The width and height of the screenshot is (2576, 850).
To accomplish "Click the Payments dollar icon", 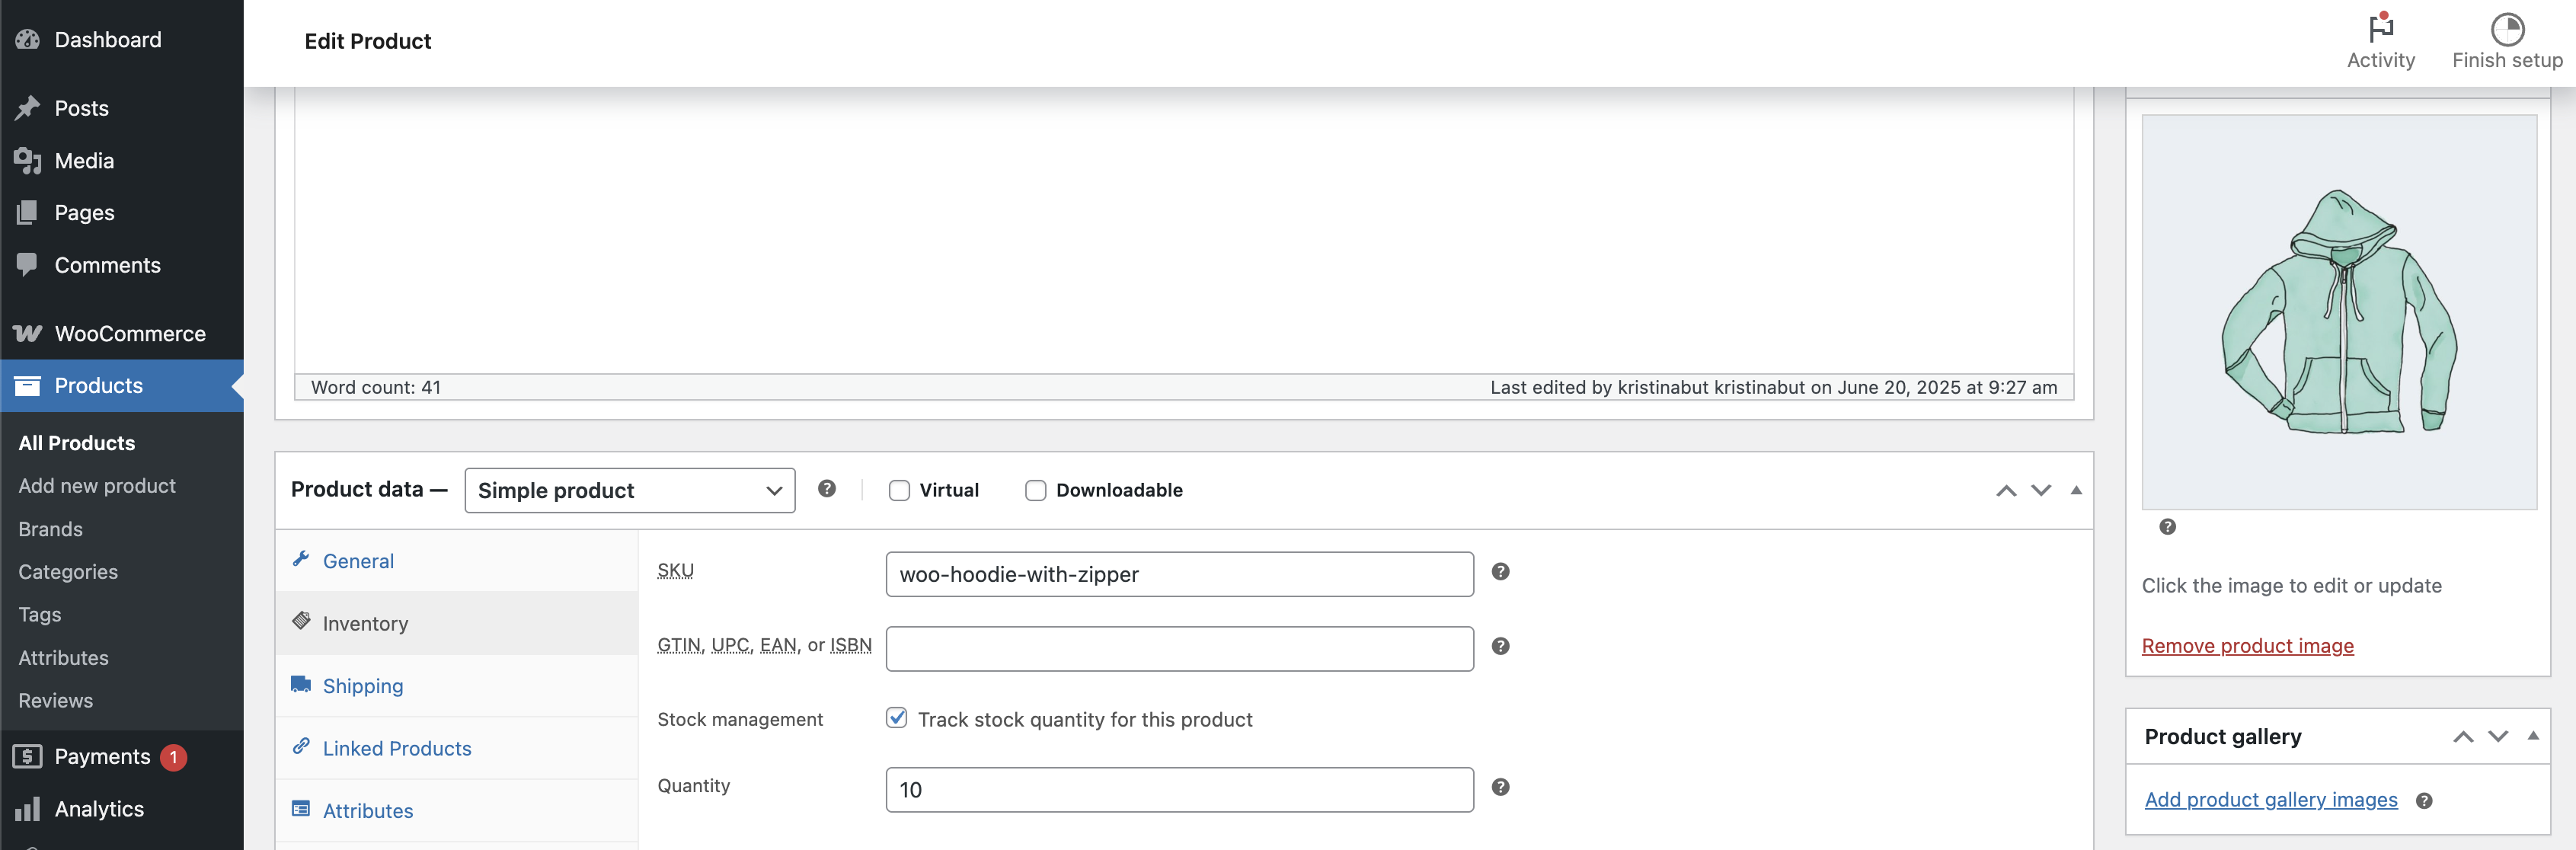I will [x=27, y=757].
